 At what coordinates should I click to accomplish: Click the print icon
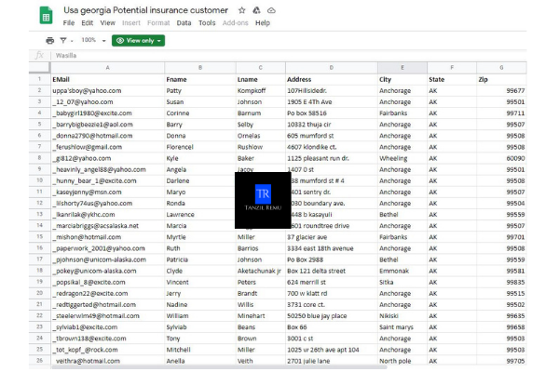tap(50, 40)
